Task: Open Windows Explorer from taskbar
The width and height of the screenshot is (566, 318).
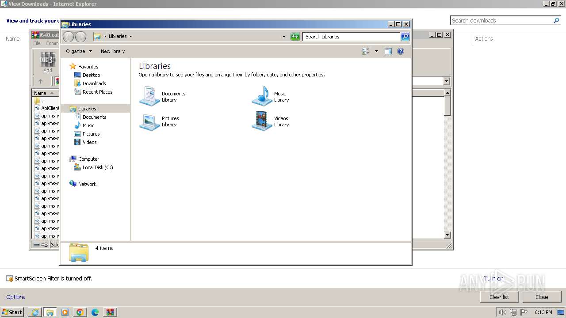Action: tap(50, 312)
